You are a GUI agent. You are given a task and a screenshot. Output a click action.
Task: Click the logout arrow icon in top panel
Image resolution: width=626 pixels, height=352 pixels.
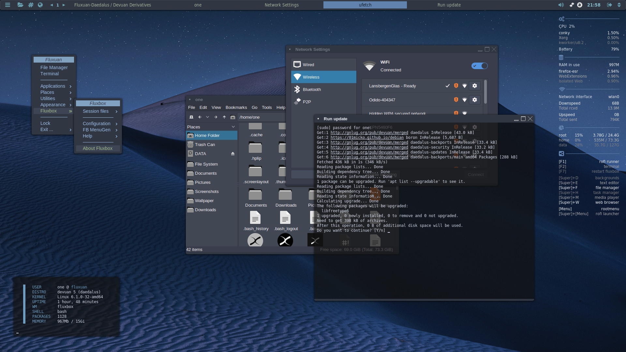click(x=609, y=5)
